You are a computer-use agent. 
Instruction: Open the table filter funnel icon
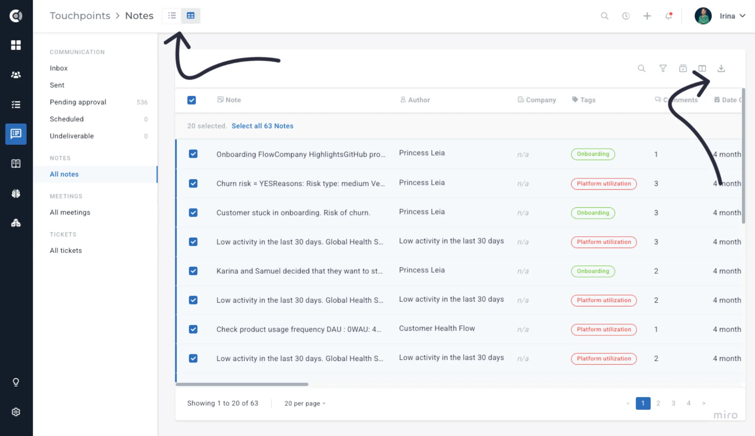point(663,68)
